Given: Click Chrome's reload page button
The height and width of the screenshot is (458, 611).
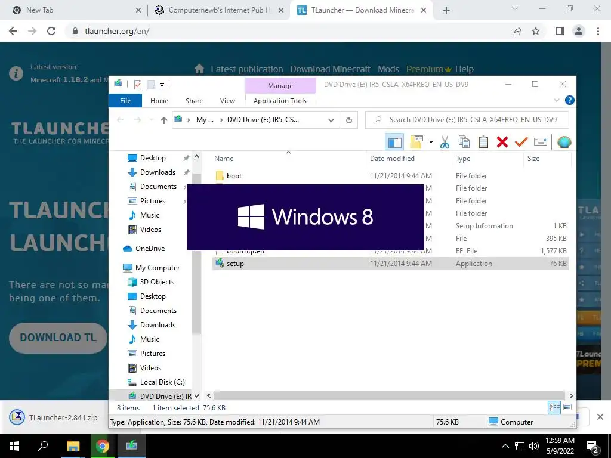Looking at the screenshot, I should point(51,31).
